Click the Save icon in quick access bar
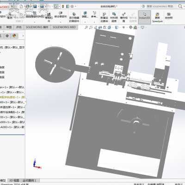Viewport: 185px width, 185px height. pyautogui.click(x=35, y=6)
